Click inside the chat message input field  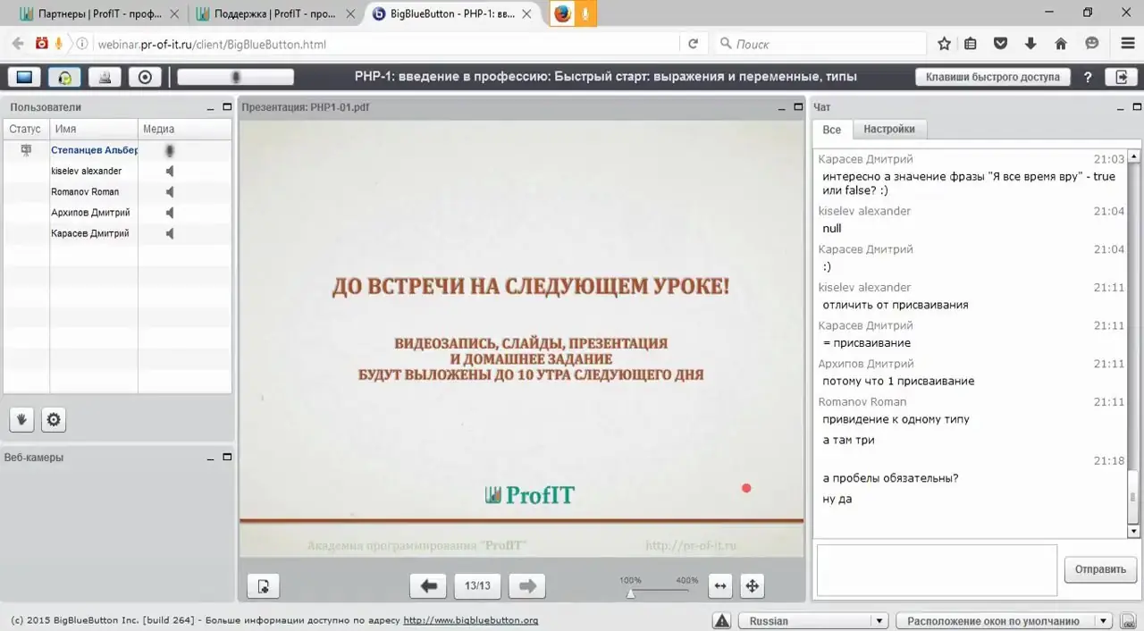tap(935, 569)
